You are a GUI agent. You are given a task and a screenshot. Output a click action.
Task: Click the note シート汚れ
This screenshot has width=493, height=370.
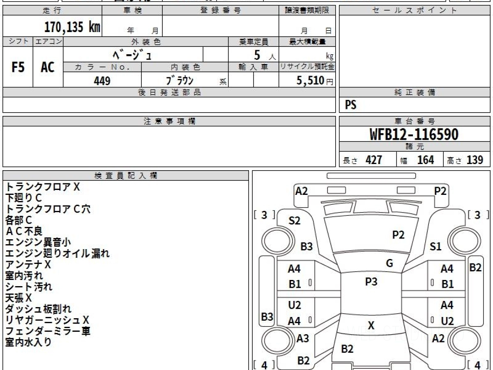29,287
